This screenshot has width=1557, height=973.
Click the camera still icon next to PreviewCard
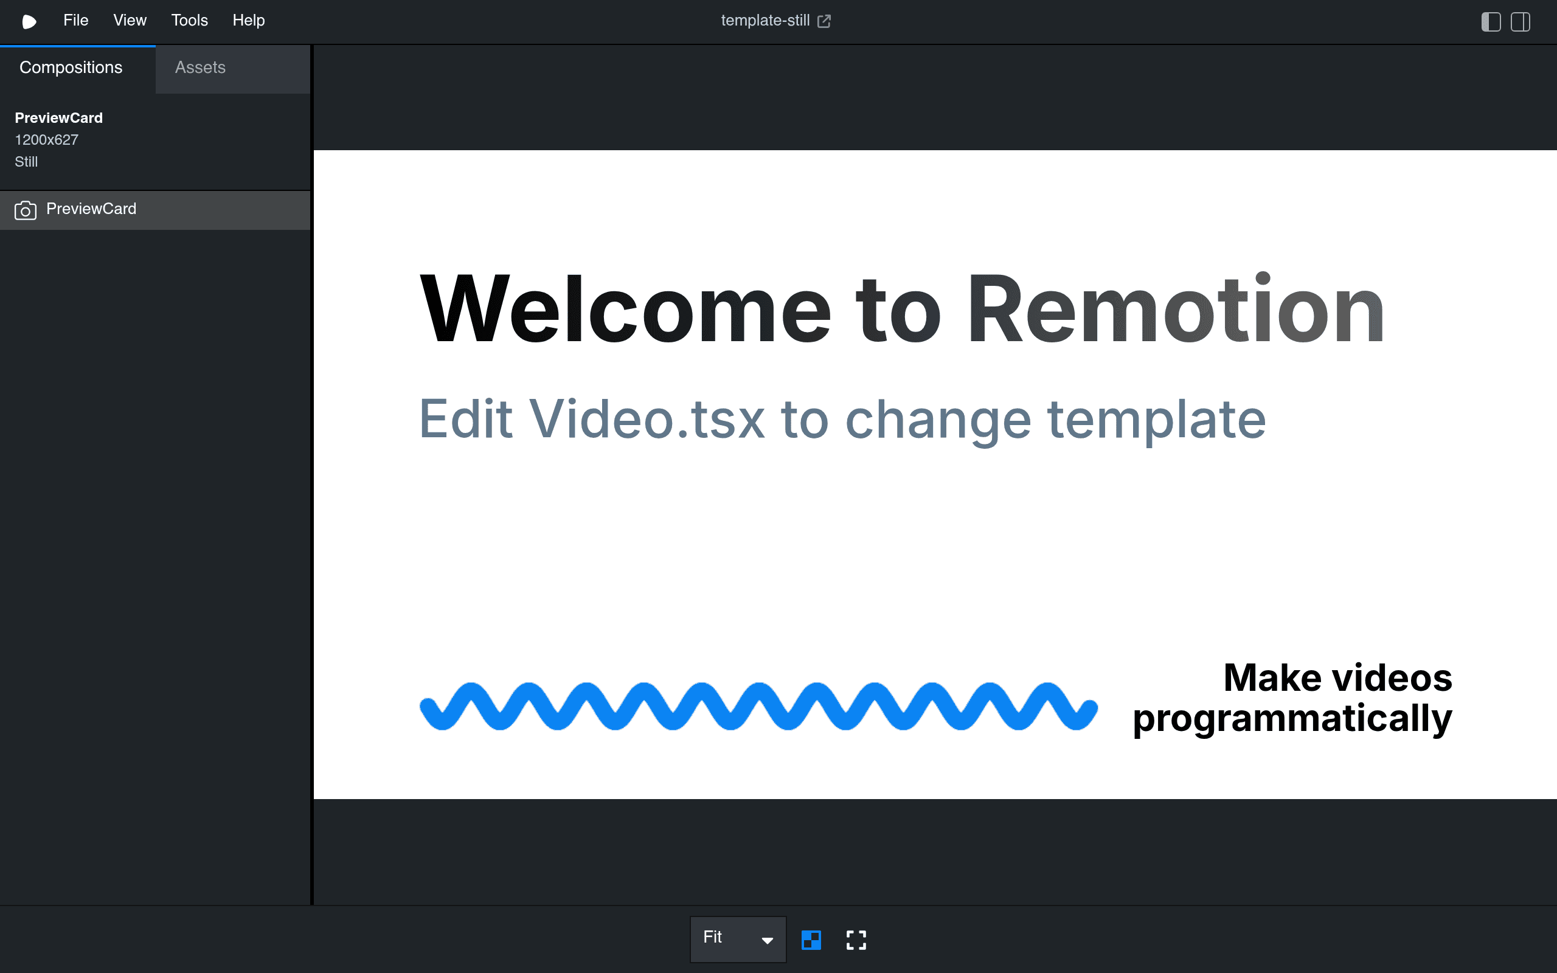[26, 210]
